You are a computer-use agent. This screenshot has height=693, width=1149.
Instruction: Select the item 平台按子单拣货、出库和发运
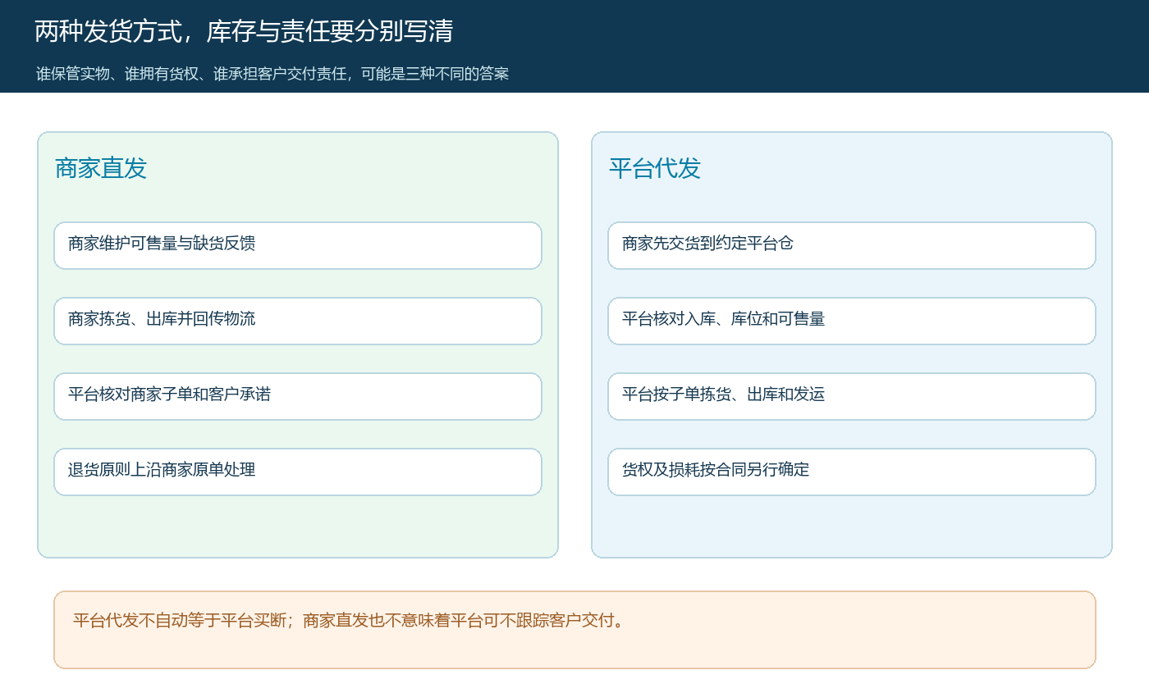tap(852, 396)
